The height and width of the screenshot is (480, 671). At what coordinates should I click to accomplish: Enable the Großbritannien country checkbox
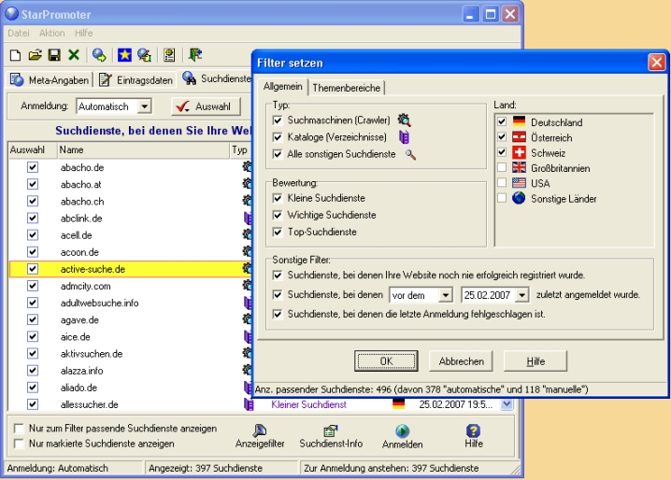pos(503,167)
